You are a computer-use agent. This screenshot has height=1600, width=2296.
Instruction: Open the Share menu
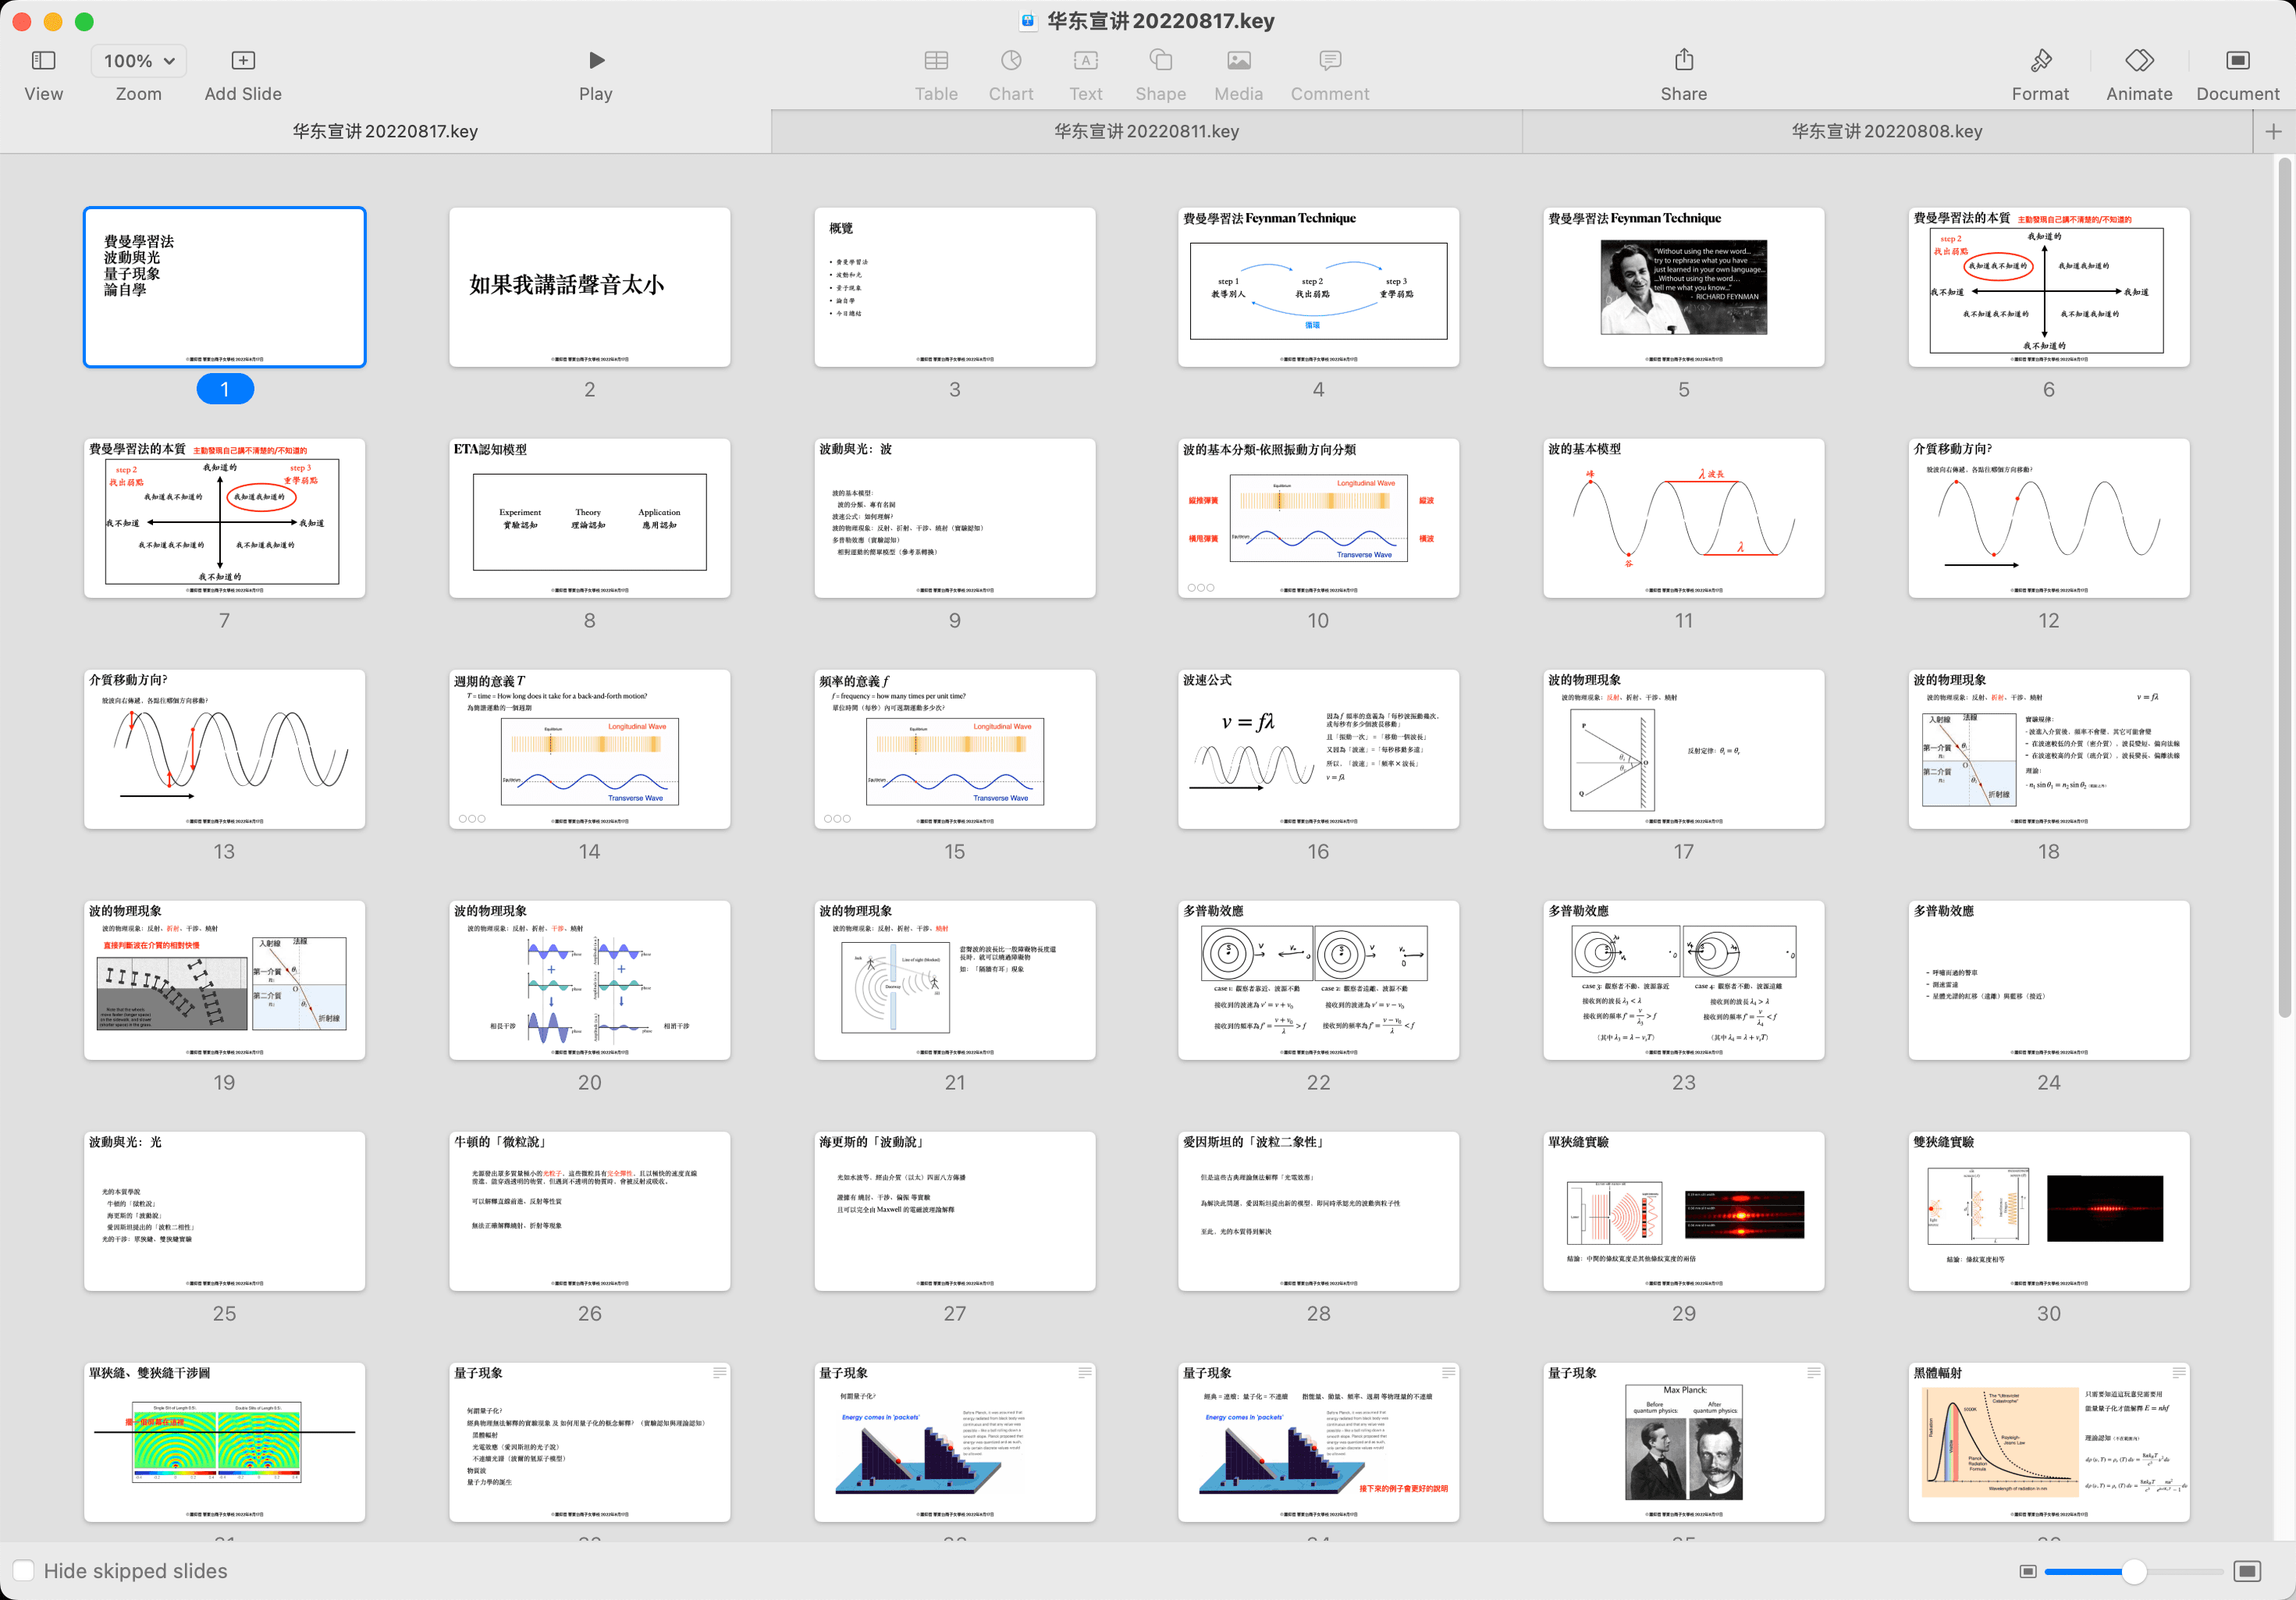[x=1683, y=60]
